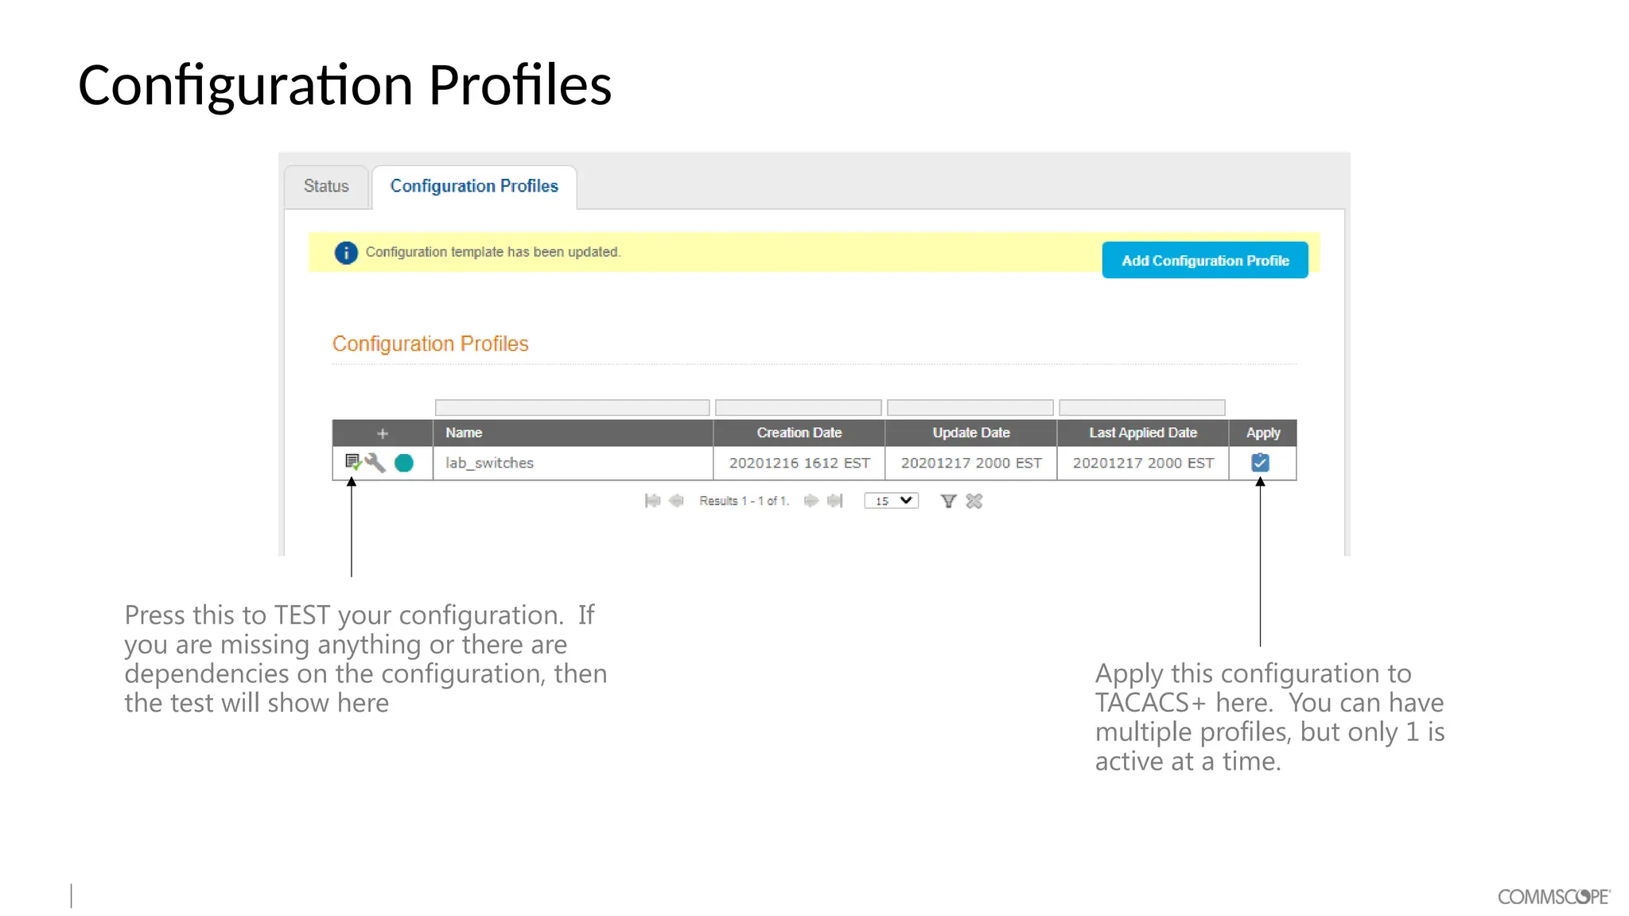Viewport: 1629px width, 916px height.
Task: Sort by Creation Date column header
Action: pyautogui.click(x=799, y=433)
